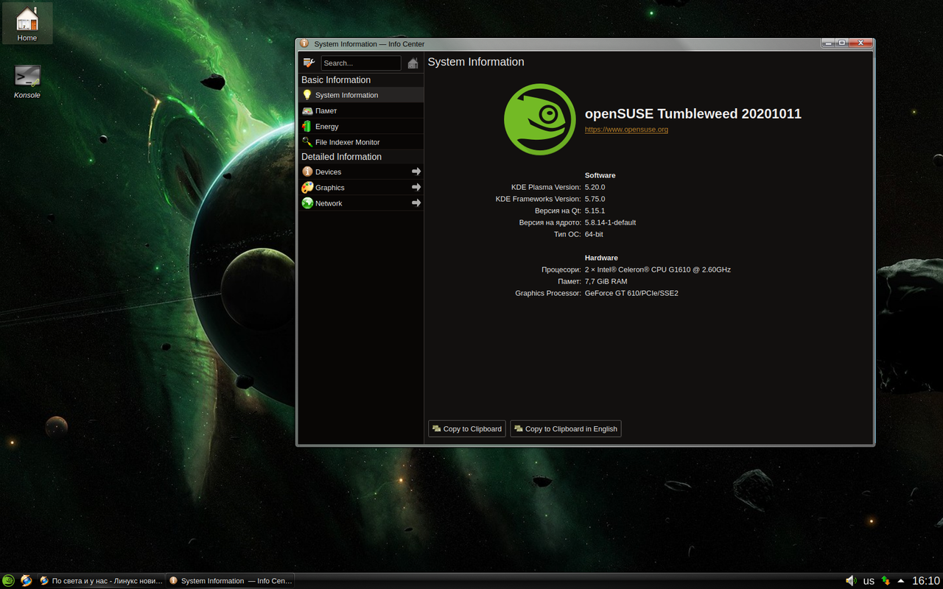The width and height of the screenshot is (943, 589).
Task: Expand the Devices category arrow
Action: tap(416, 172)
